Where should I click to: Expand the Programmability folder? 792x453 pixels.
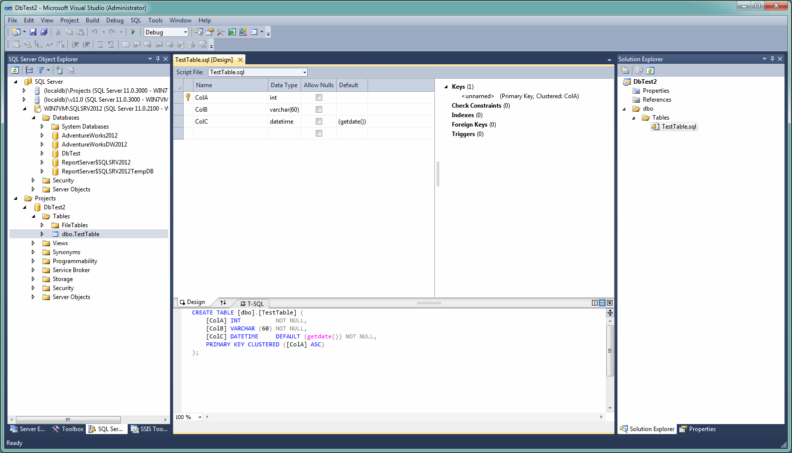(33, 261)
